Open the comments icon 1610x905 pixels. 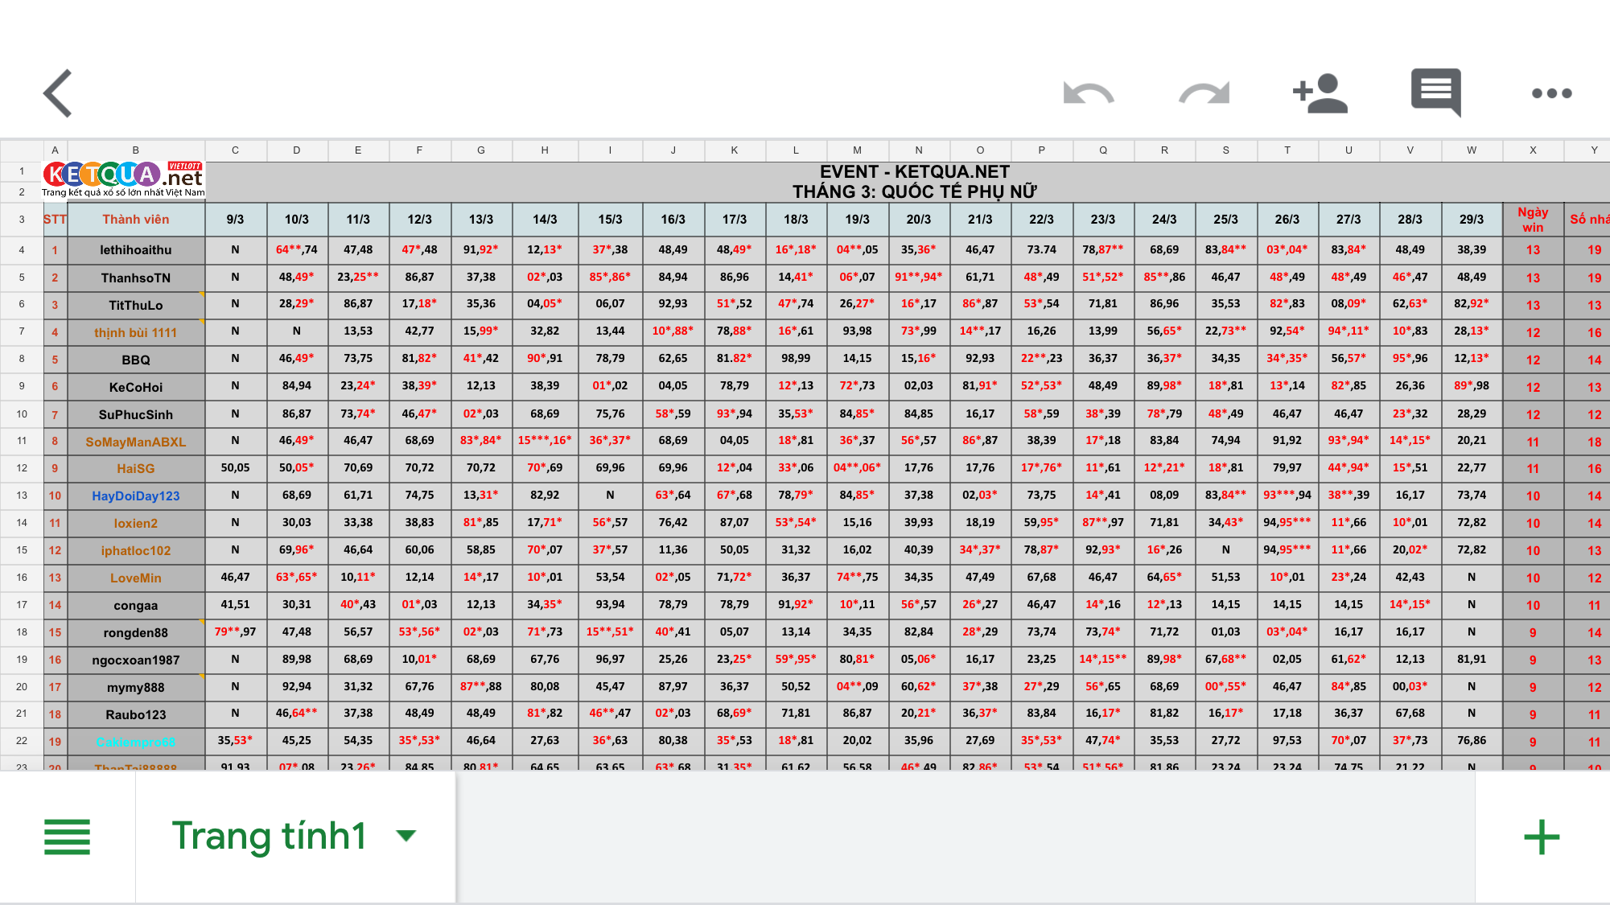click(1435, 92)
